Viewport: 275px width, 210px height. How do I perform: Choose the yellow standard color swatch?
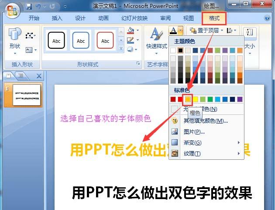tap(196, 99)
